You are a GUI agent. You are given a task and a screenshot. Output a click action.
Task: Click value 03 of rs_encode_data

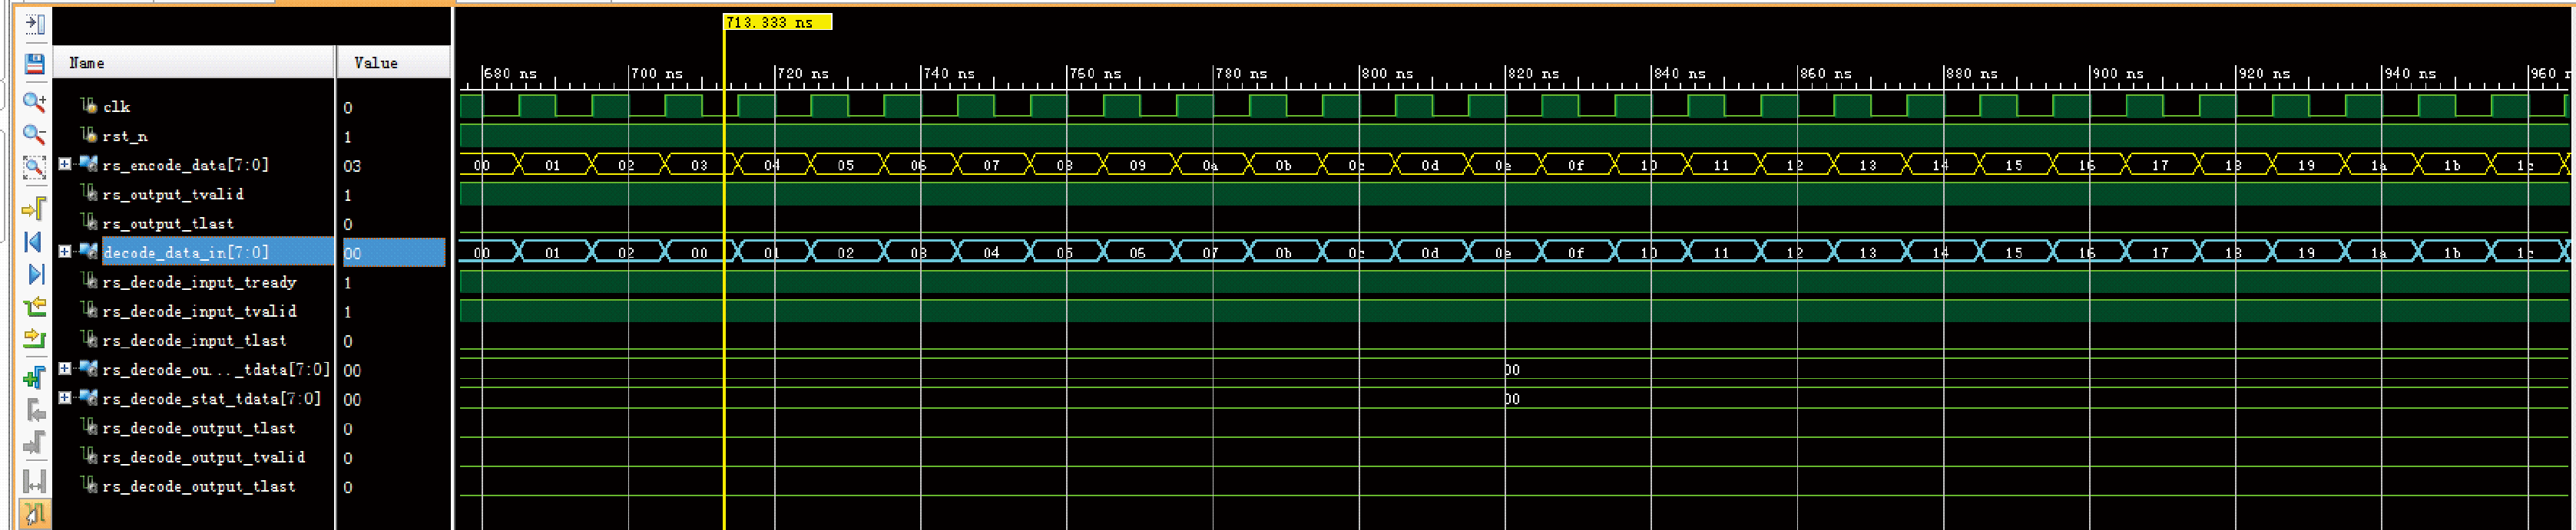[x=352, y=166]
